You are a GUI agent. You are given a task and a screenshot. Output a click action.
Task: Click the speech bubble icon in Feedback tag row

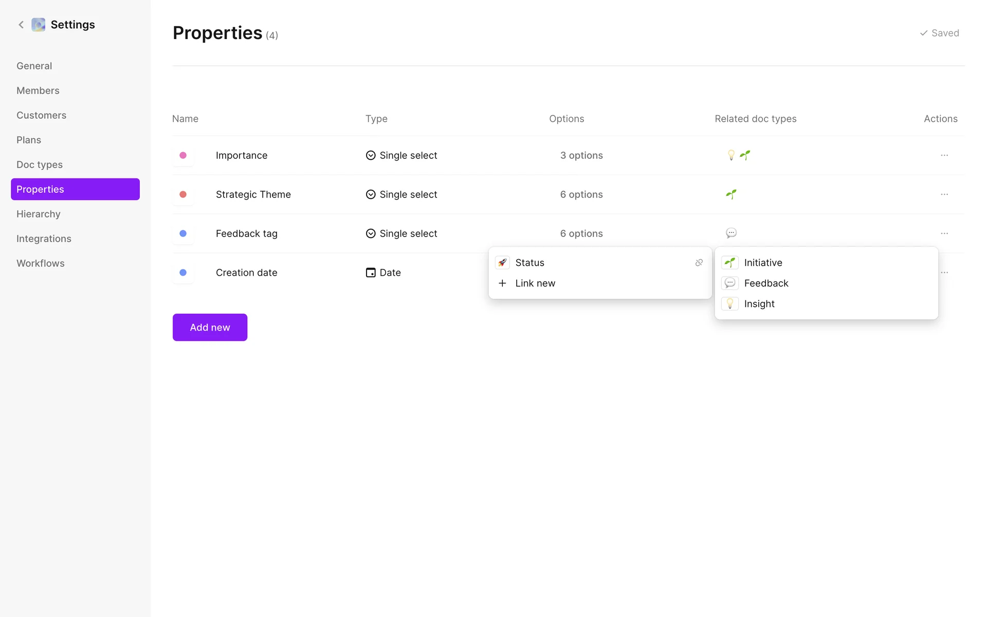pyautogui.click(x=731, y=233)
